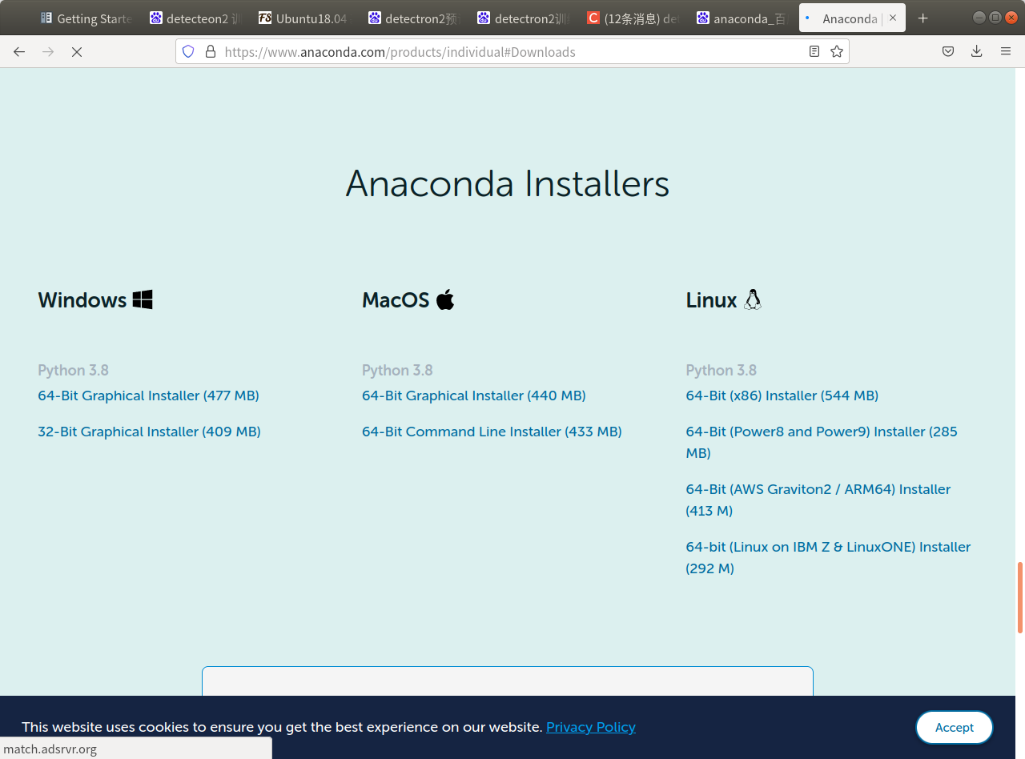Click the URL address bar
1025x759 pixels.
tap(512, 51)
